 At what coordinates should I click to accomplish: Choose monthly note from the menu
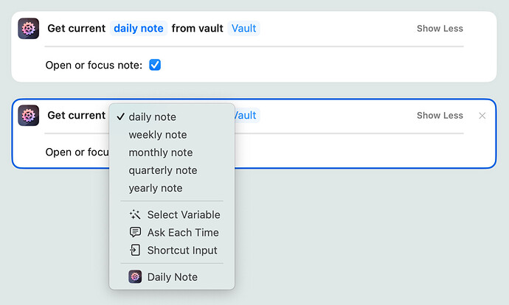tap(160, 152)
